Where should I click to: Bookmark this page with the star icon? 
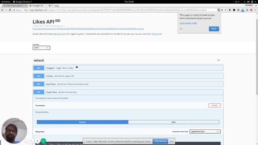point(225,10)
